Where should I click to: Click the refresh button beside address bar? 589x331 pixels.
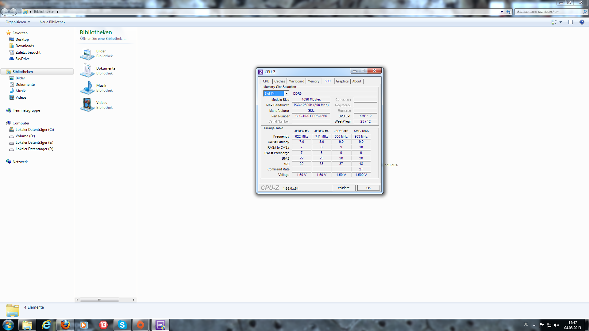509,12
